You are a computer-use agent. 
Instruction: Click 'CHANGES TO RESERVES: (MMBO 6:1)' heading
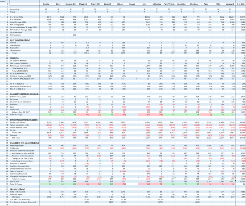coord(25,94)
